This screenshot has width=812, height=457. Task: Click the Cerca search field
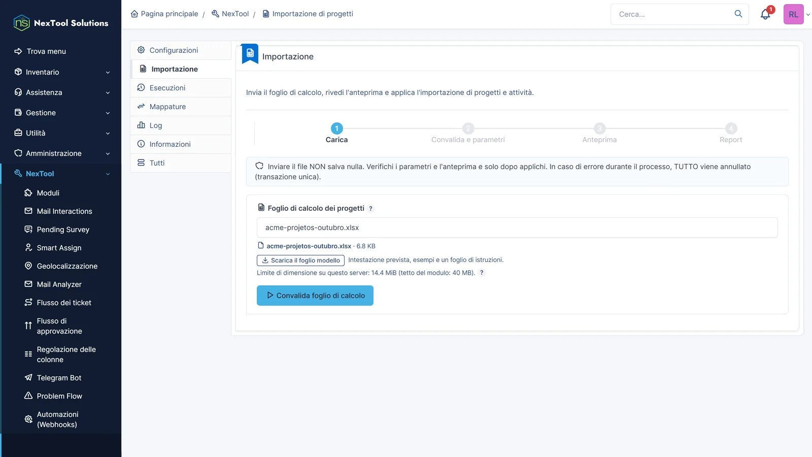coord(673,14)
